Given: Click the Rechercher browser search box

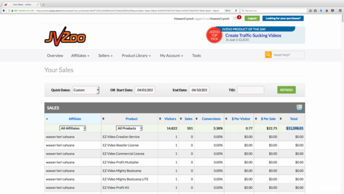Looking at the screenshot, I should pyautogui.click(x=274, y=11).
